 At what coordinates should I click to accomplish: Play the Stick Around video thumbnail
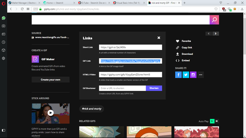[x=50, y=113]
